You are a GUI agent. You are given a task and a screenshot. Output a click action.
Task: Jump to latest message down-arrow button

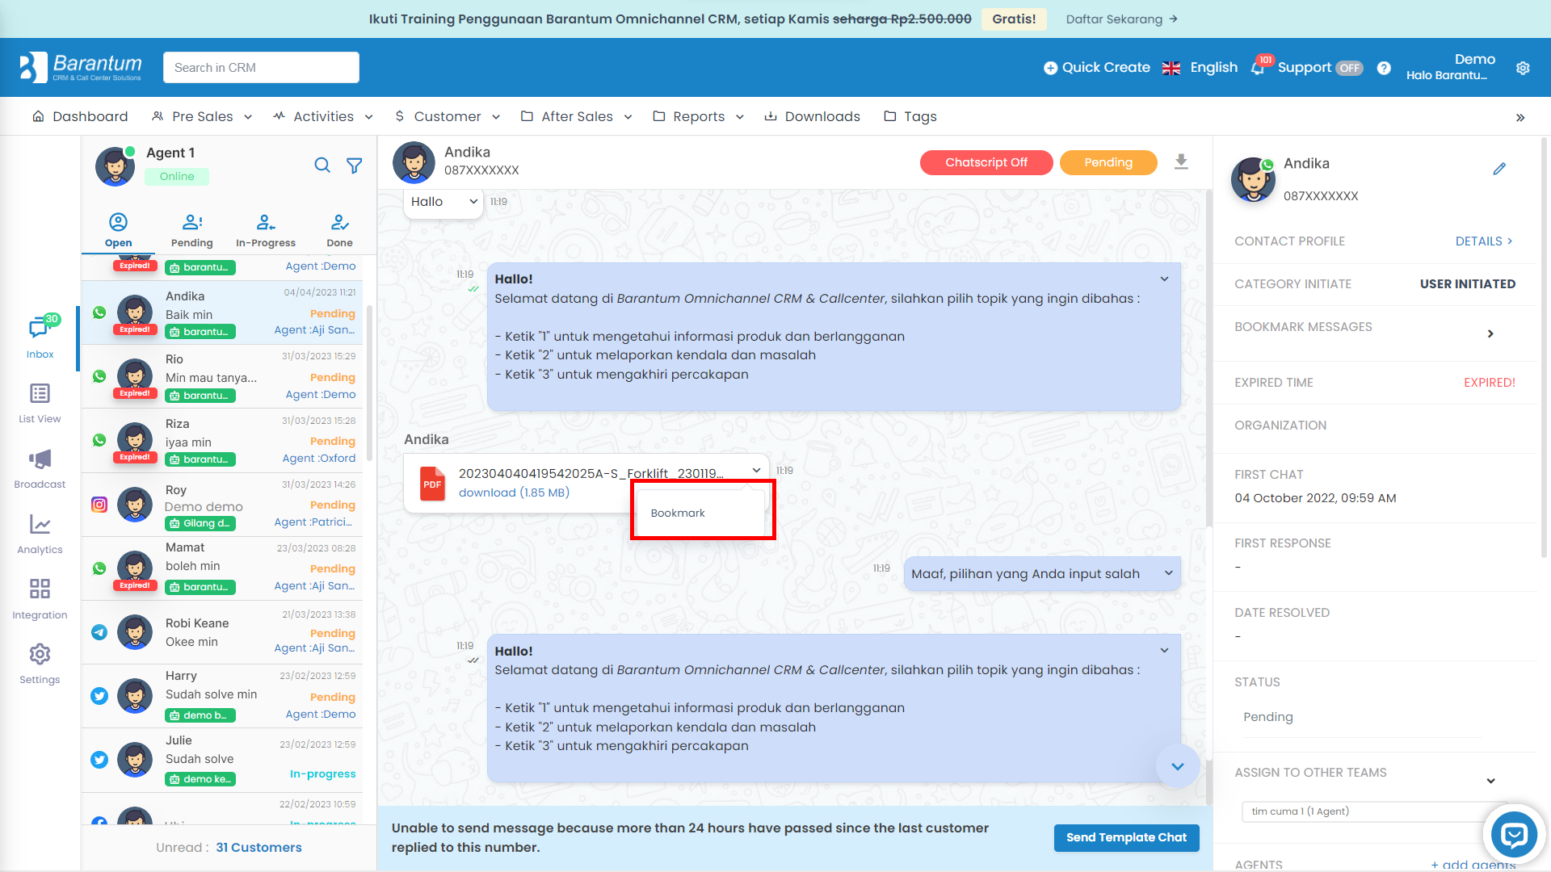[1178, 766]
